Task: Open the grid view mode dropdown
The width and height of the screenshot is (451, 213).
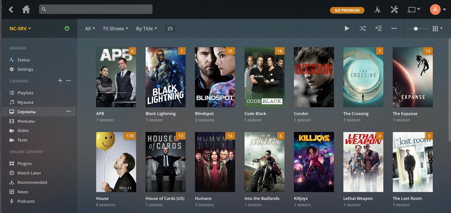Action: pyautogui.click(x=437, y=28)
